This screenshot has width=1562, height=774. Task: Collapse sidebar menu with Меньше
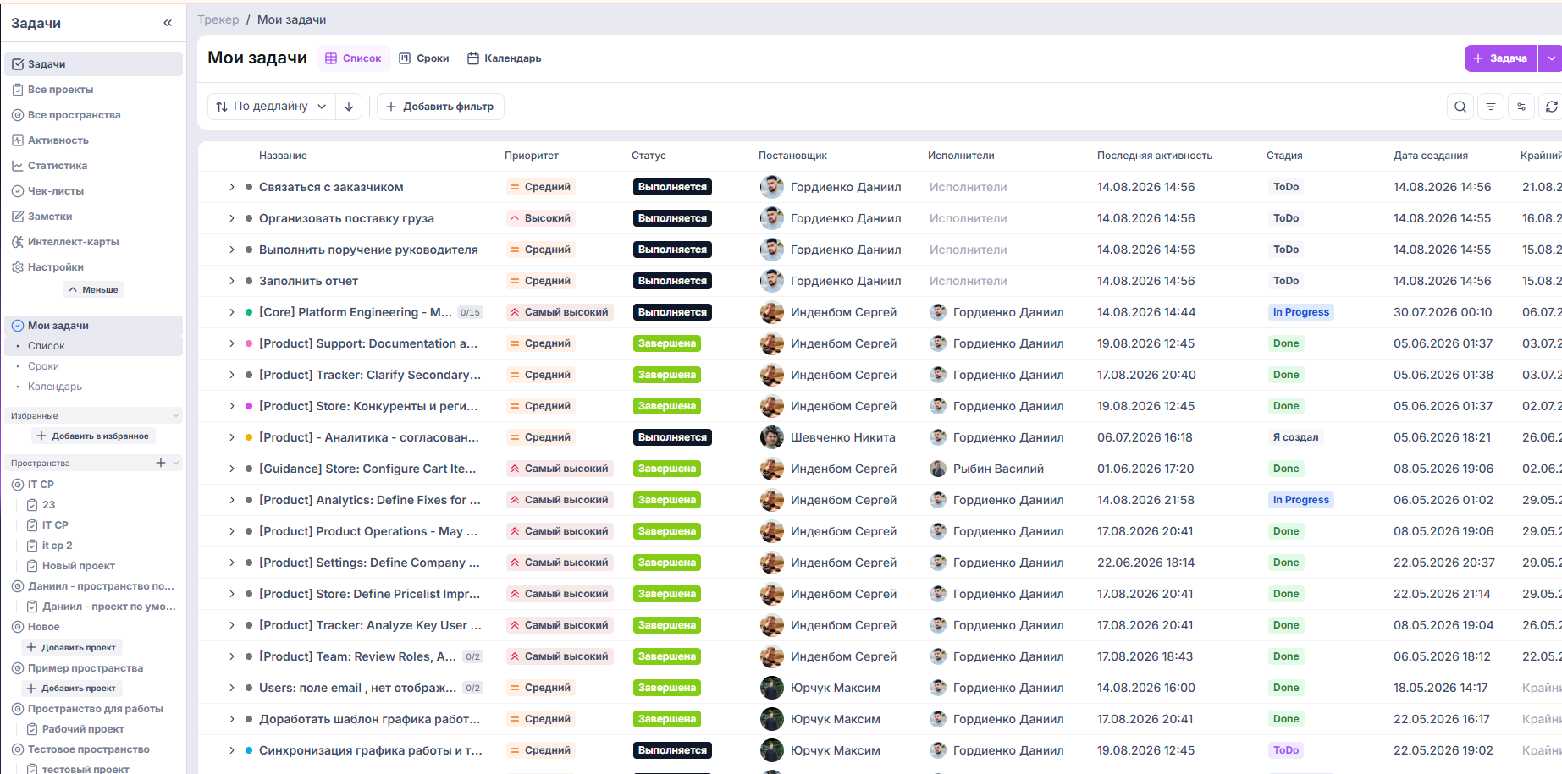point(93,289)
